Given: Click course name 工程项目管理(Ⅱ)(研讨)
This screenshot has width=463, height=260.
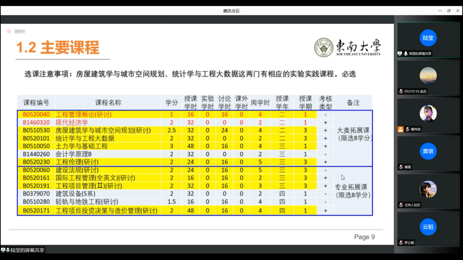Looking at the screenshot, I should pyautogui.click(x=89, y=186).
